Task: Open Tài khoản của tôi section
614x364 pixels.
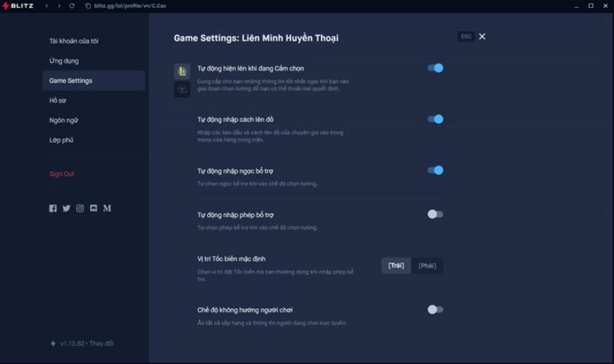Action: [x=74, y=41]
